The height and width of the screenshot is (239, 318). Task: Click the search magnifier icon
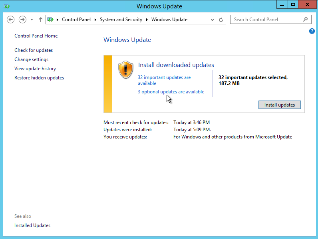tap(306, 20)
